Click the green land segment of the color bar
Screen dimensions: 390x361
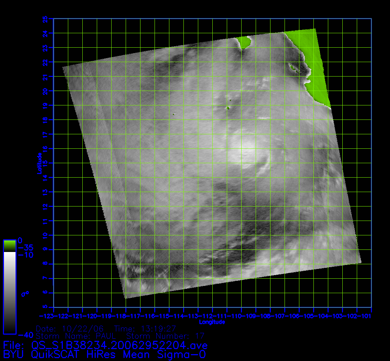pyautogui.click(x=9, y=246)
